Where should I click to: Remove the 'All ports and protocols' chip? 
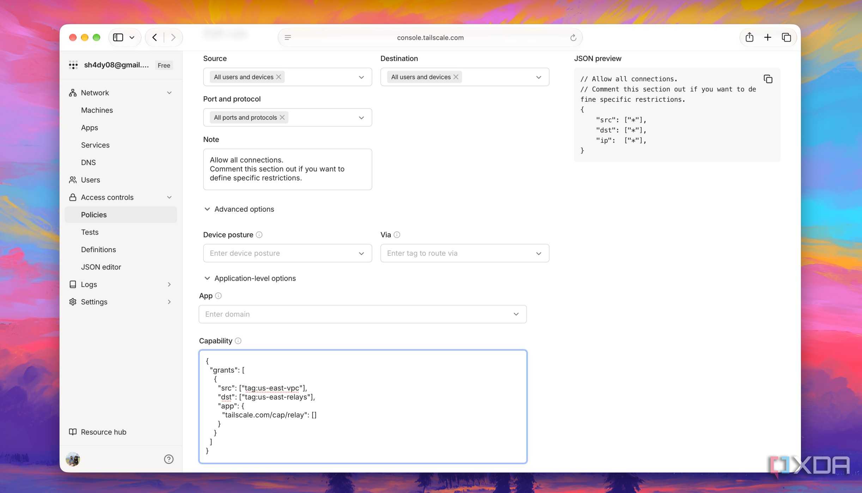click(x=282, y=117)
